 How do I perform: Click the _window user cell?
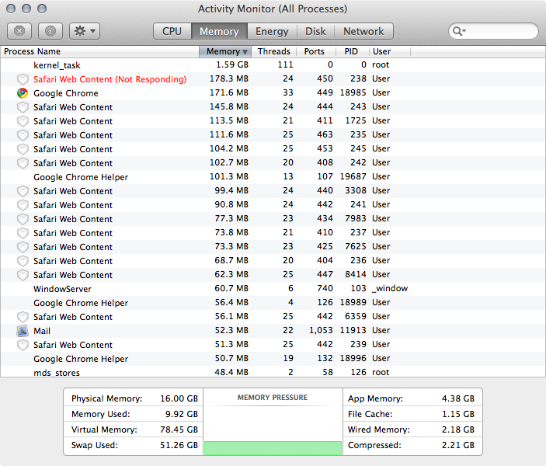click(x=390, y=288)
